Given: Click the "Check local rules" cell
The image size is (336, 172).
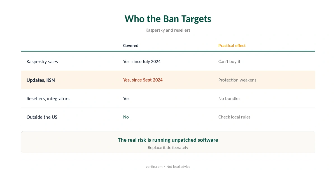Looking at the screenshot, I should pyautogui.click(x=234, y=117).
